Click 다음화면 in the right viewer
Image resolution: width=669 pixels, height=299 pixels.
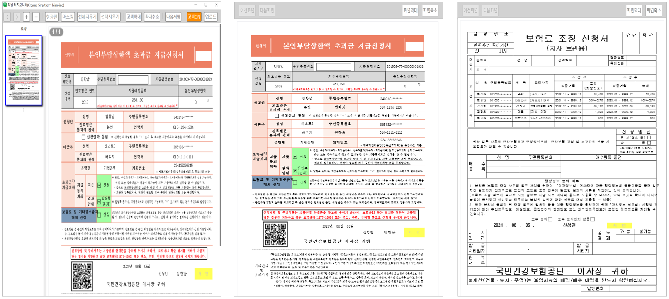[490, 10]
